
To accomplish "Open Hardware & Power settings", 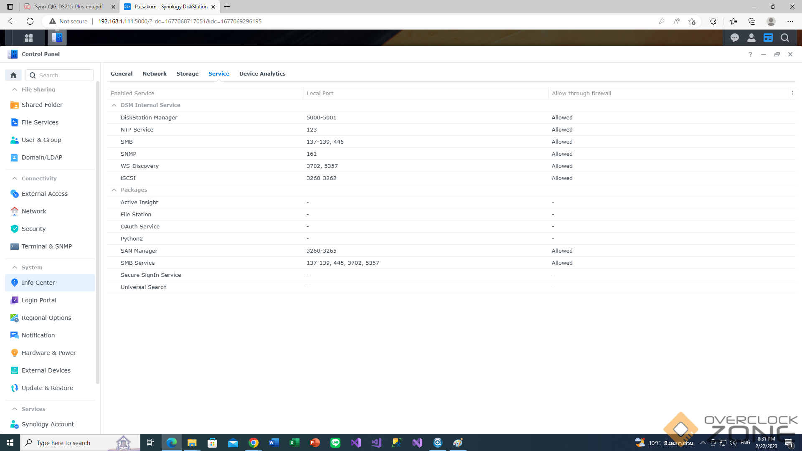I will pos(48,353).
